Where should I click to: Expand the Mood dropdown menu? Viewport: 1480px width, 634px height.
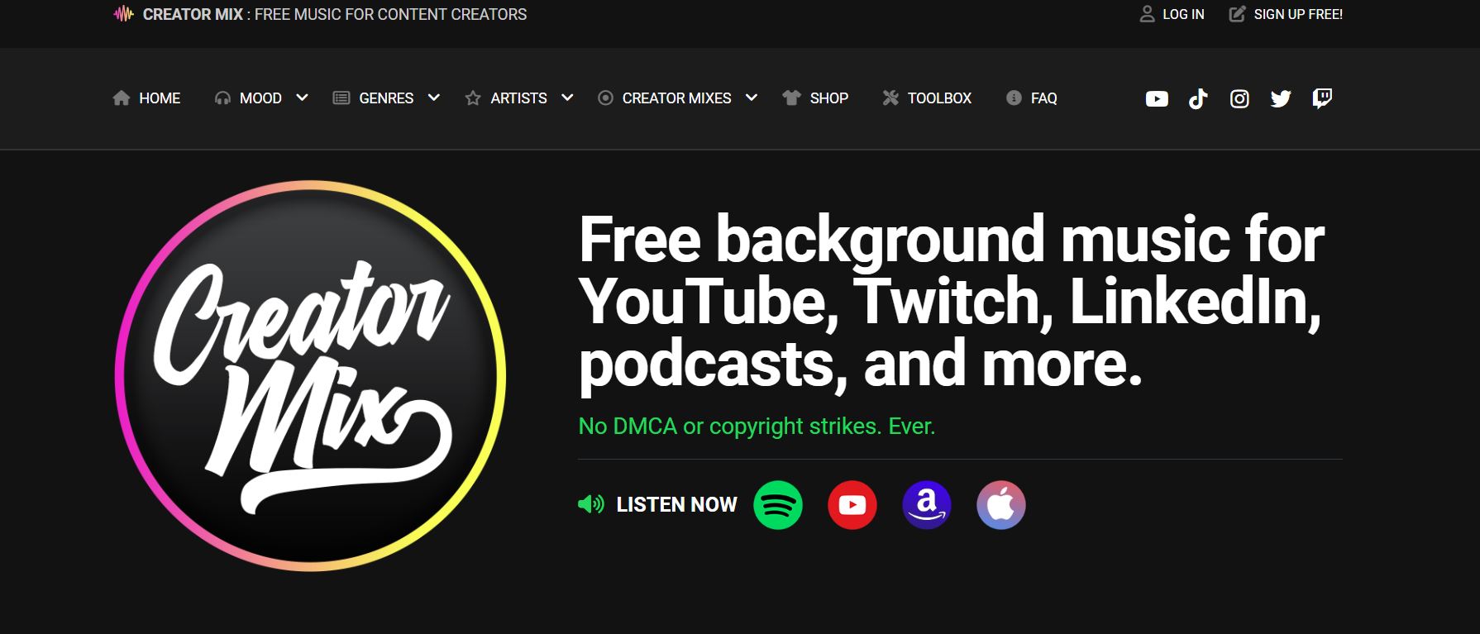pyautogui.click(x=302, y=98)
